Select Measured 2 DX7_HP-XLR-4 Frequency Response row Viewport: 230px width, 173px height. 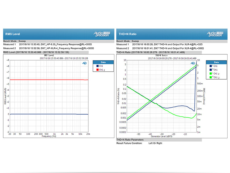[48, 48]
